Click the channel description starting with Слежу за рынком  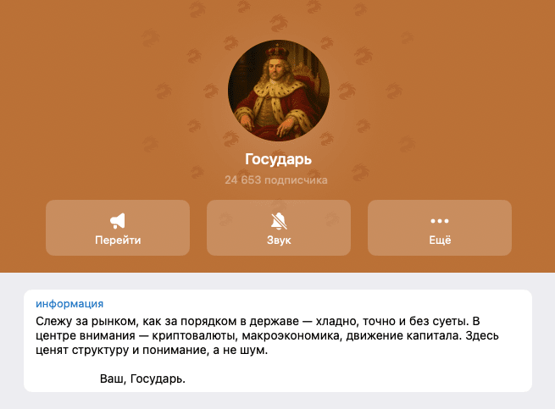coord(267,335)
